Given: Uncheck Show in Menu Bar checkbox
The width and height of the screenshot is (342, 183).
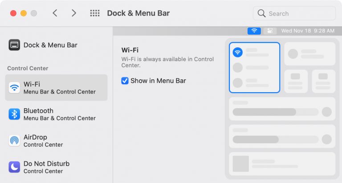Looking at the screenshot, I should [125, 81].
